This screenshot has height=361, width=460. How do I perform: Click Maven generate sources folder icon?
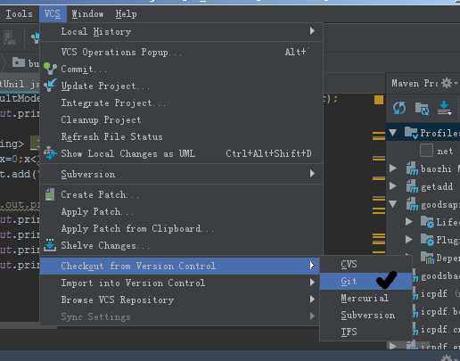coord(422,108)
